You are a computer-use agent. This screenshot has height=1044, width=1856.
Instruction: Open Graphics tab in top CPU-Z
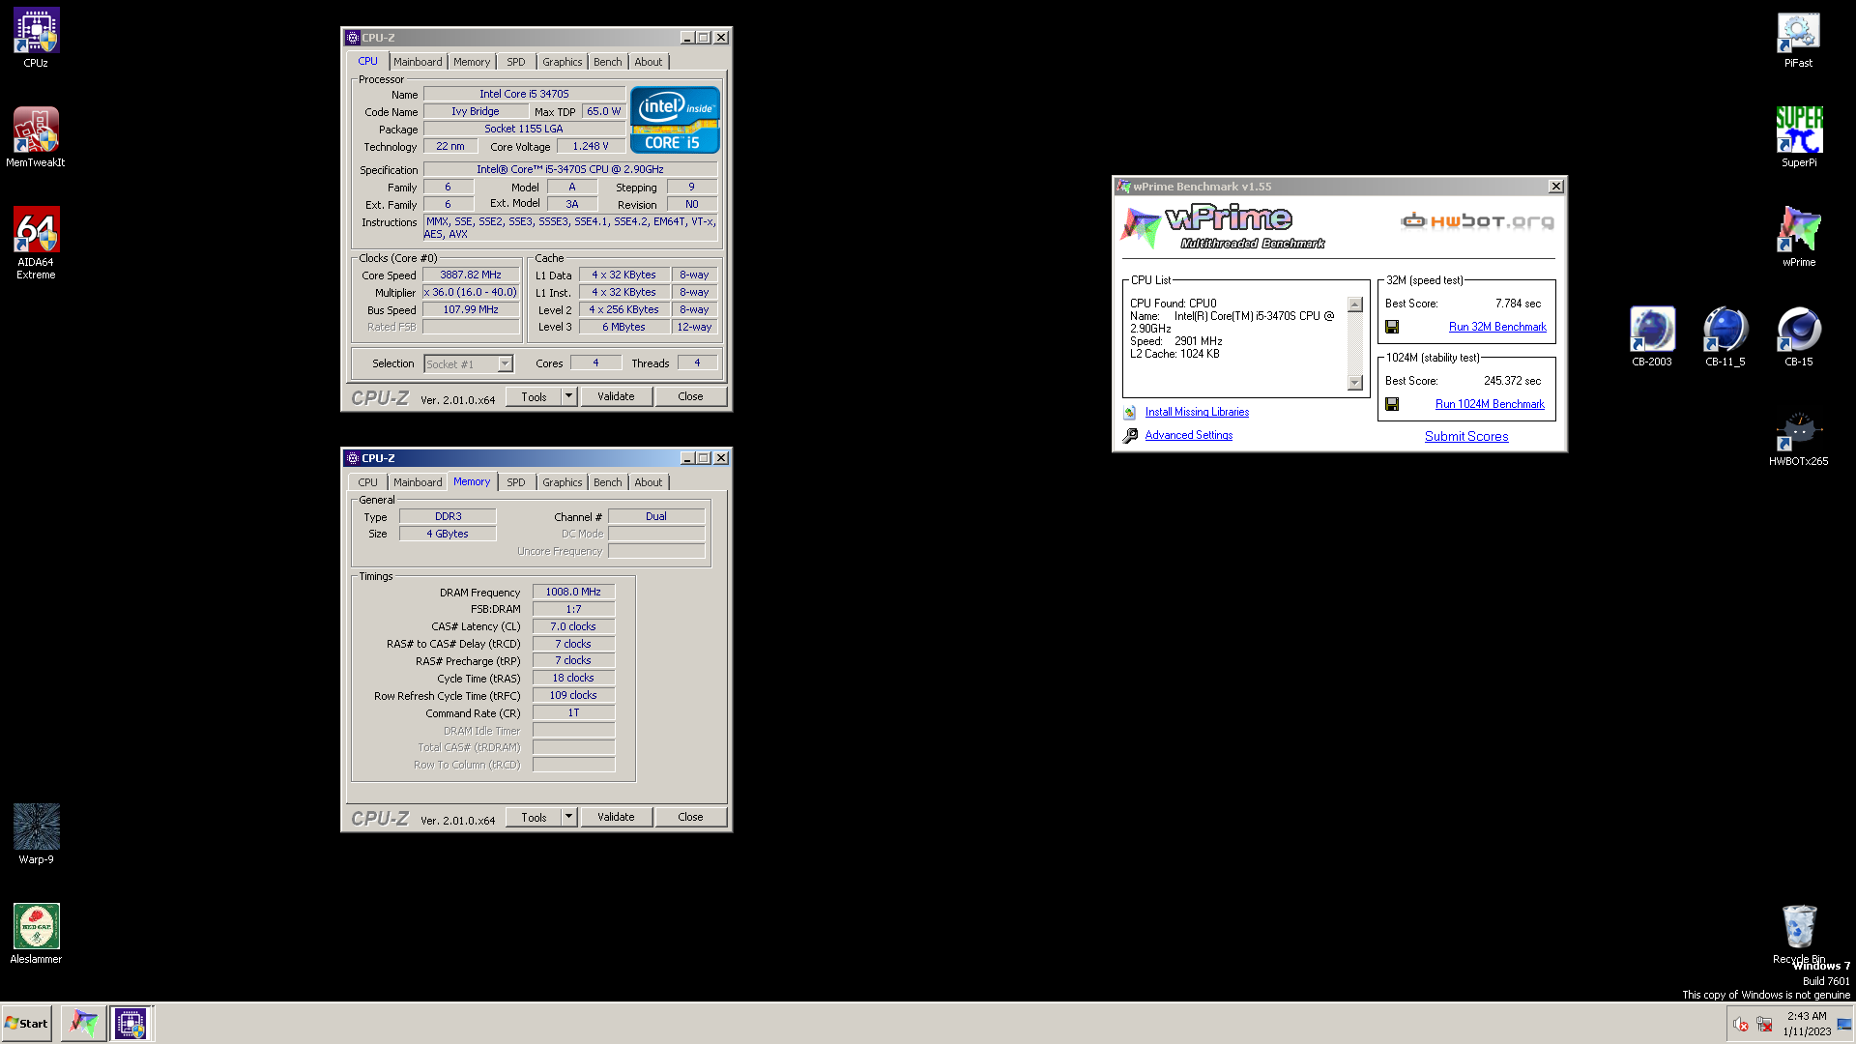[562, 62]
